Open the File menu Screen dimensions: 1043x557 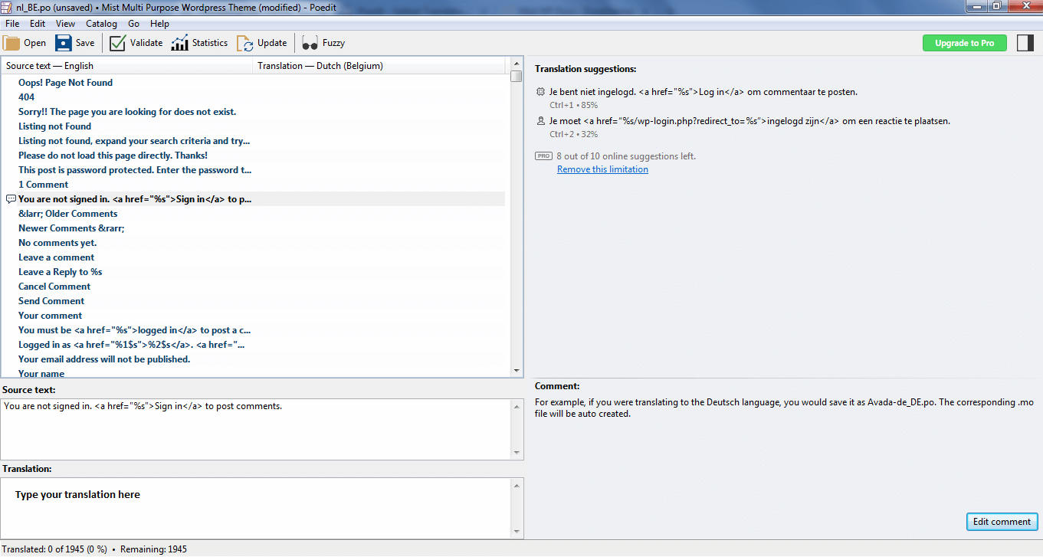12,24
